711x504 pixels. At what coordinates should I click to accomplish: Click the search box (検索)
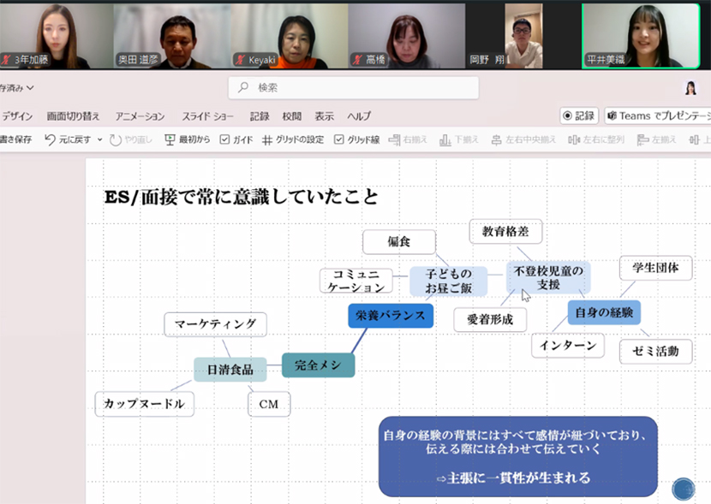353,87
